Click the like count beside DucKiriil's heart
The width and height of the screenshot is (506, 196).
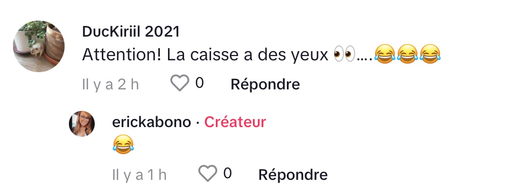(x=199, y=83)
